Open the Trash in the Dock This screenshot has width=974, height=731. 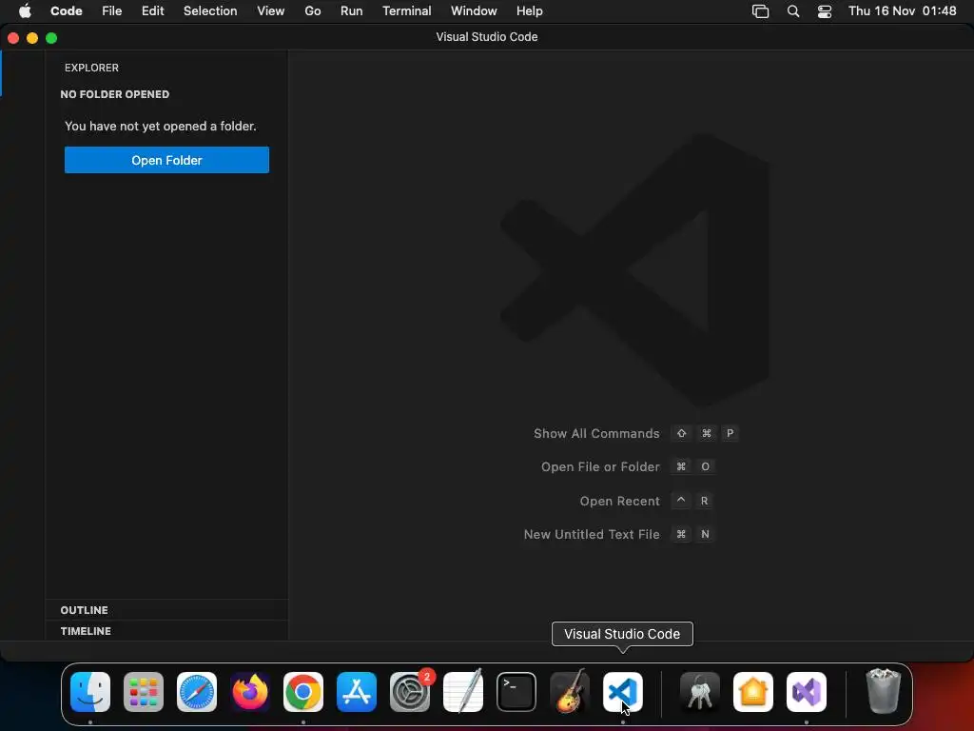click(884, 692)
